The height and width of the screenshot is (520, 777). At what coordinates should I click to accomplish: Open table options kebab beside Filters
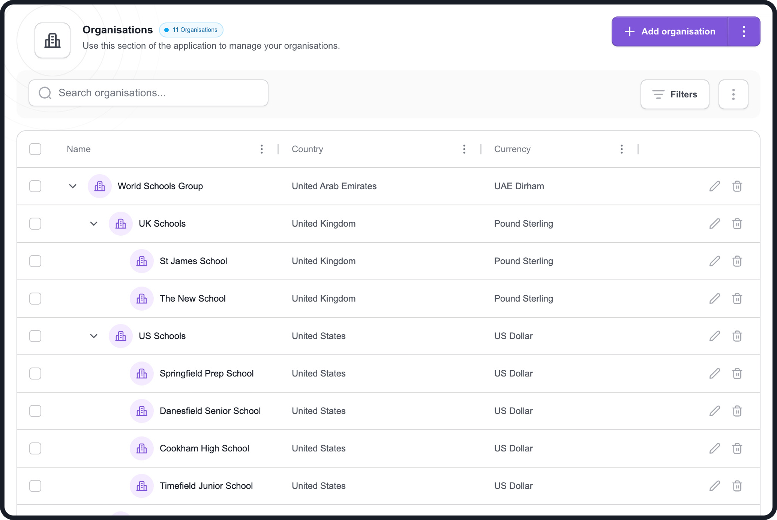(733, 94)
